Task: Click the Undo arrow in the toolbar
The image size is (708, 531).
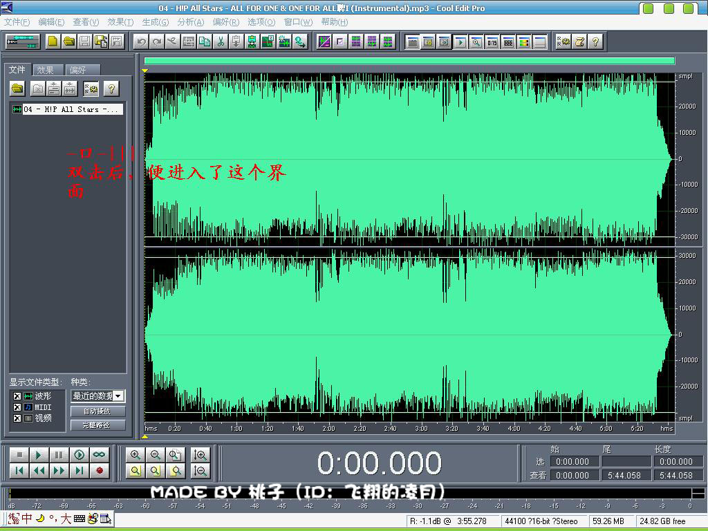Action: 141,42
